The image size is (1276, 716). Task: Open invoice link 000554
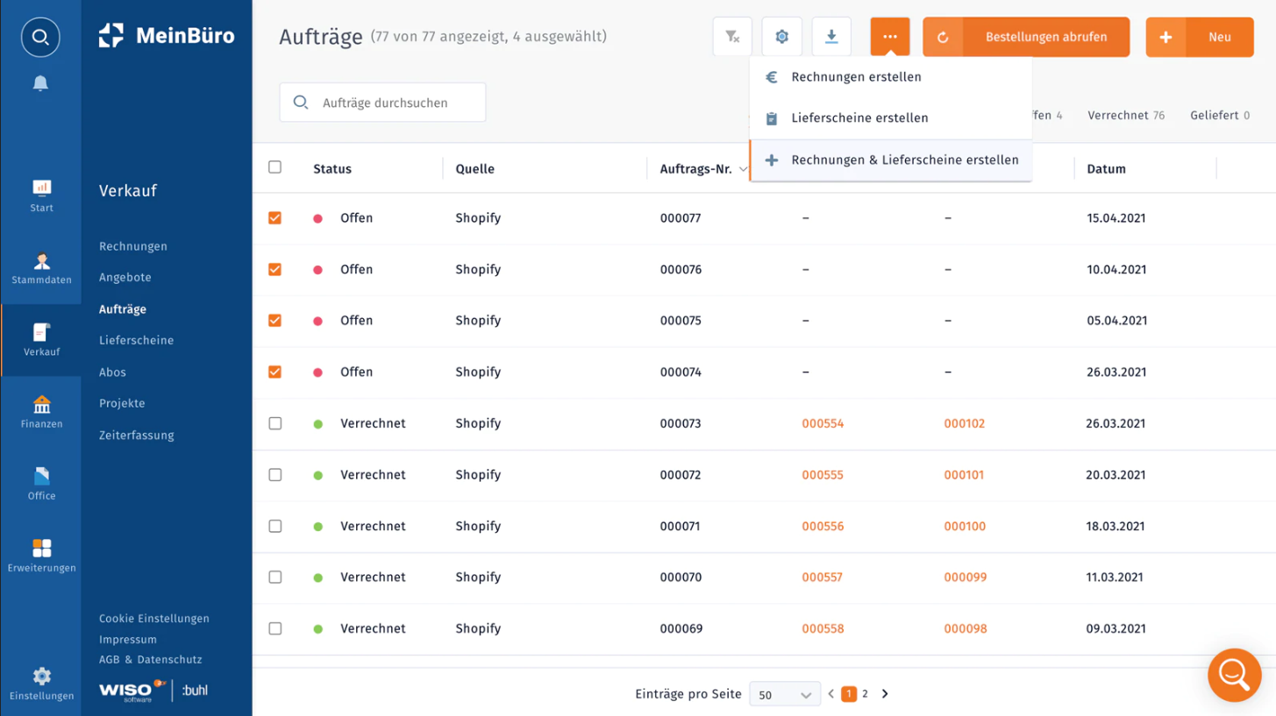(823, 423)
